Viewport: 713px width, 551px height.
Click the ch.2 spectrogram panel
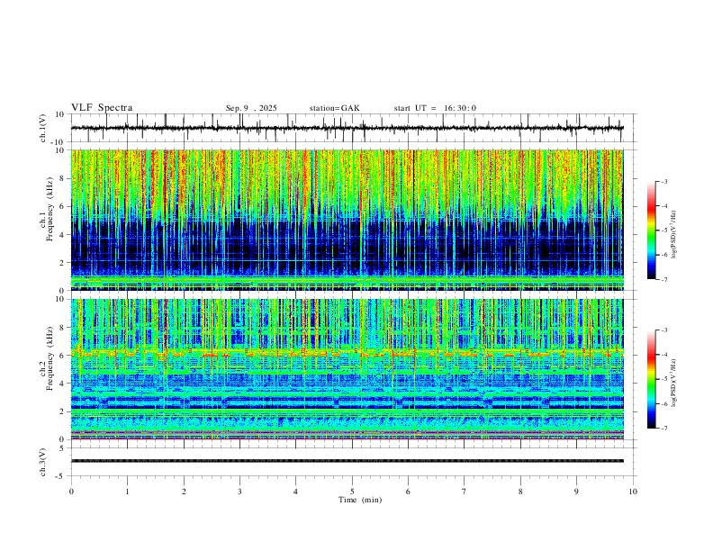[x=347, y=369]
